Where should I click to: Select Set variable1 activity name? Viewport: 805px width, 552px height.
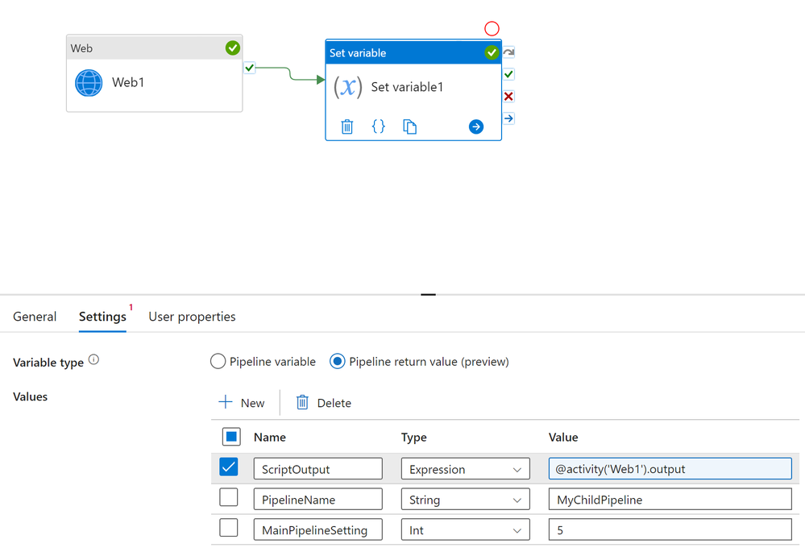[x=407, y=87]
